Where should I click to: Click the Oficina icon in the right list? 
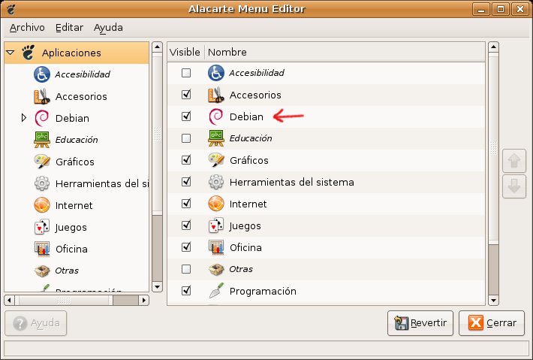pyautogui.click(x=216, y=247)
